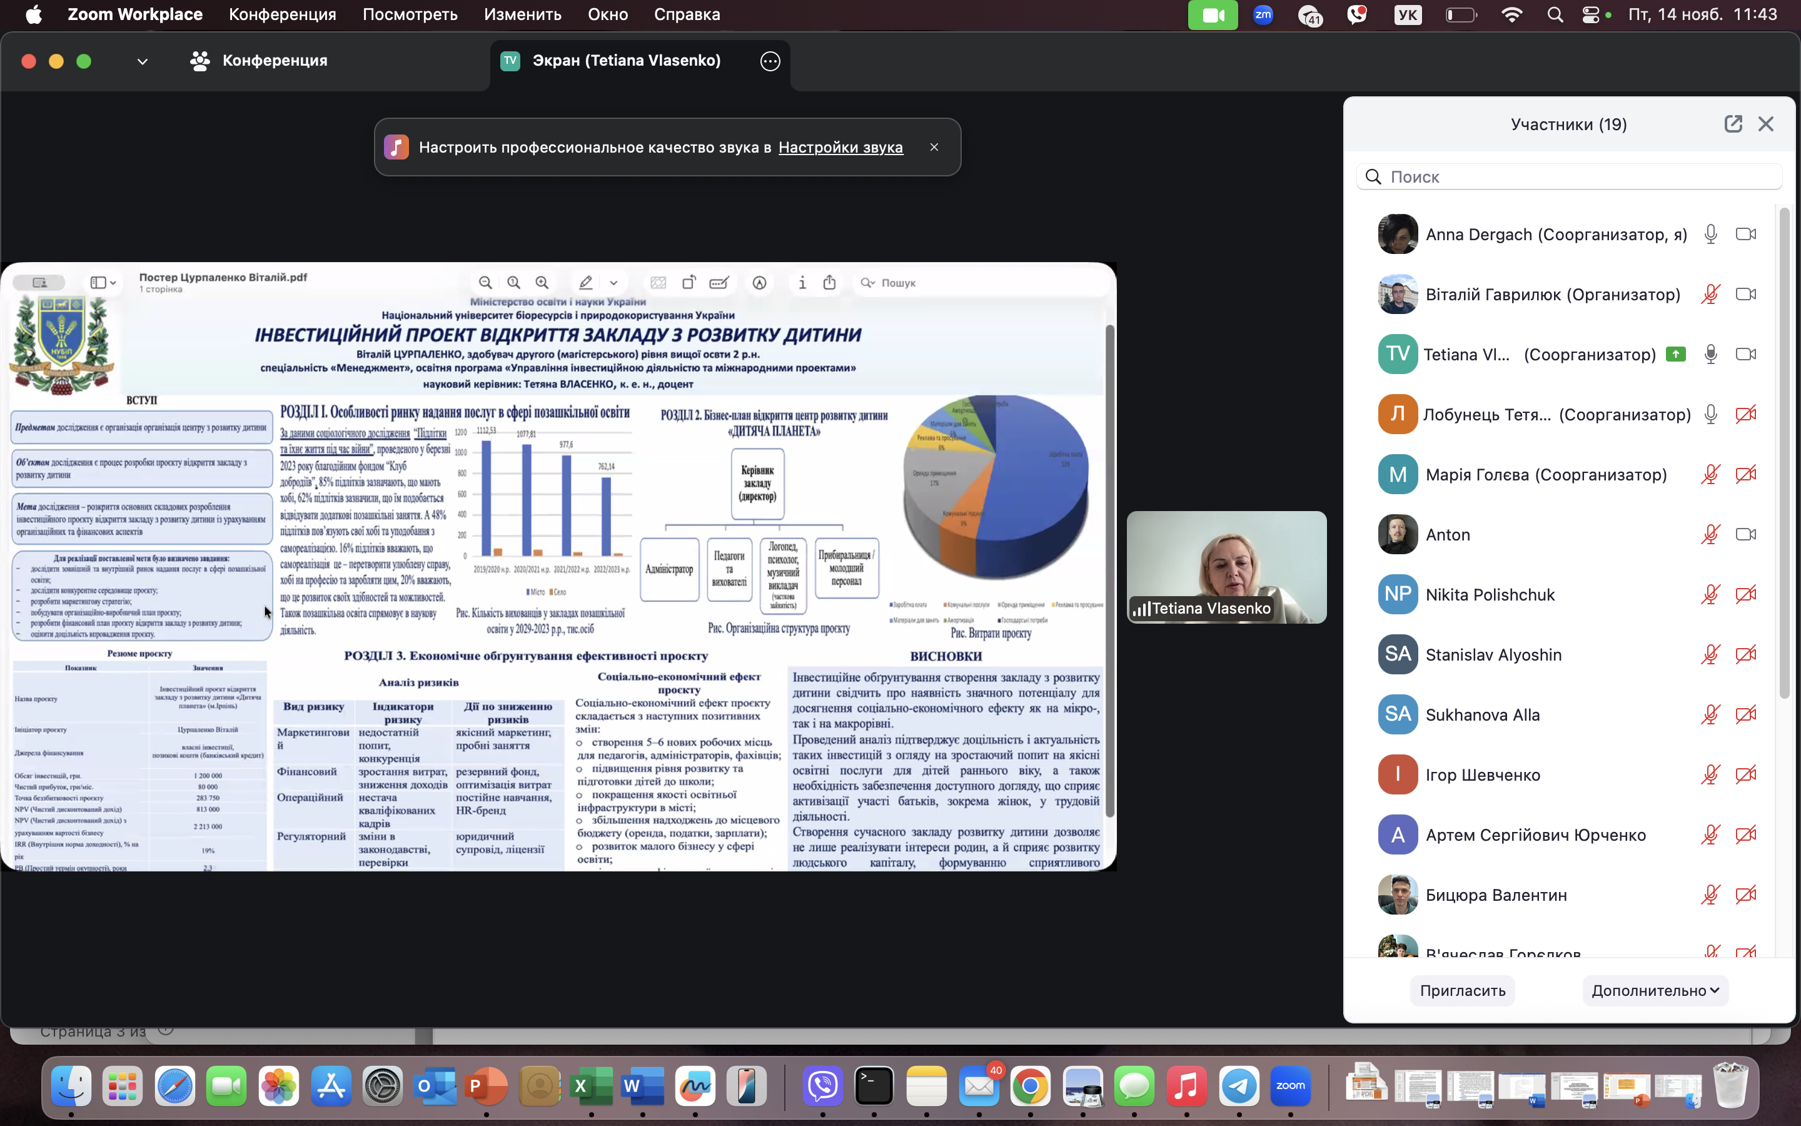Expand the Дополнительно dropdown
This screenshot has width=1801, height=1126.
point(1655,990)
